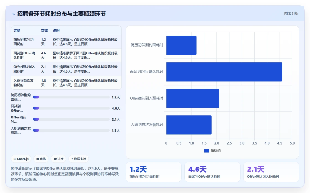Click table cell Offer确认到入职耗时
Image resolution: width=310 pixels, height=193 pixels.
coord(24,69)
